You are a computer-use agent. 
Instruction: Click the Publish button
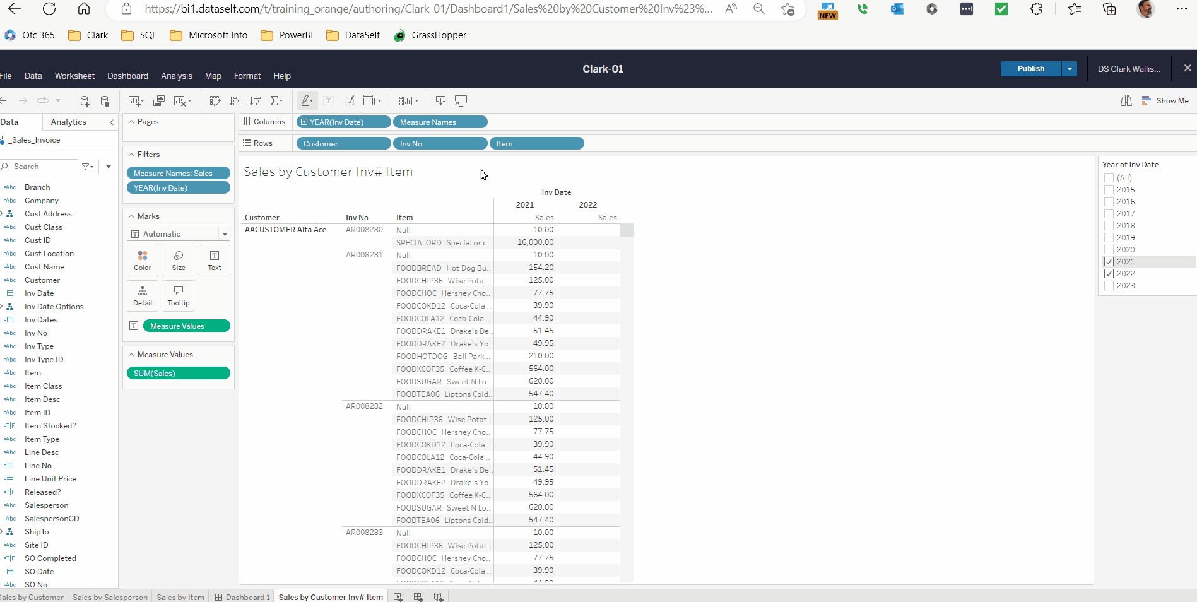(x=1030, y=69)
